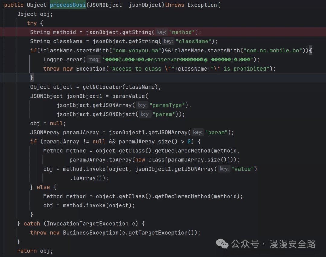Click the '.toArray());' continuation line
Image resolution: width=326 pixels, height=257 pixels.
click(x=89, y=179)
